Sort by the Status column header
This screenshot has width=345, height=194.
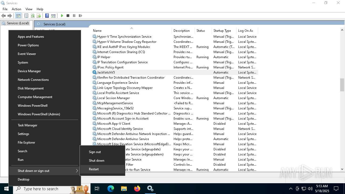coord(203,31)
